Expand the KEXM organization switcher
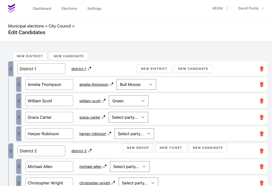 pos(220,8)
